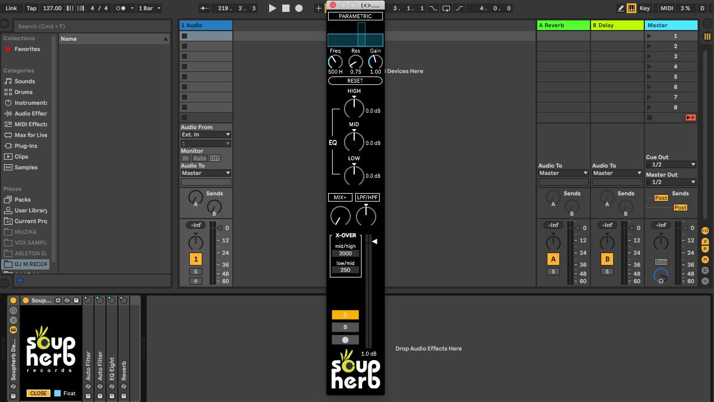Image resolution: width=714 pixels, height=402 pixels.
Task: Click the tempo field 127.00
Action: (x=52, y=8)
